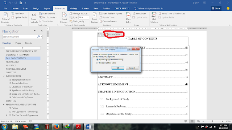Click the 10454 words count in status bar
Viewport: 232px width, 130px height.
[20, 121]
